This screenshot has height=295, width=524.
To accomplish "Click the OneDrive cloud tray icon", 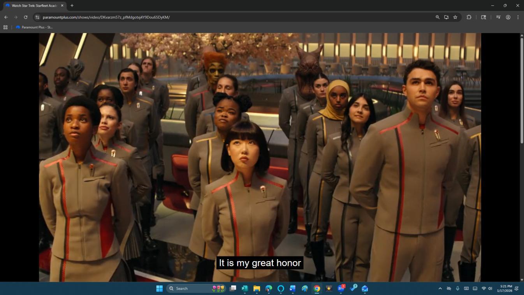I will click(x=449, y=288).
